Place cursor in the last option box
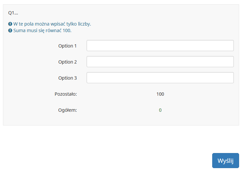This screenshot has height=174, width=245. pos(160,78)
